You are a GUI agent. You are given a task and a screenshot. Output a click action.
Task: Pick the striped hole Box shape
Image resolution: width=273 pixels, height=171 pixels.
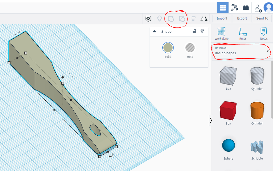click(x=228, y=76)
